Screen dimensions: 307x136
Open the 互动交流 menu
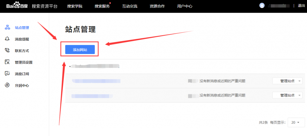tap(130, 6)
